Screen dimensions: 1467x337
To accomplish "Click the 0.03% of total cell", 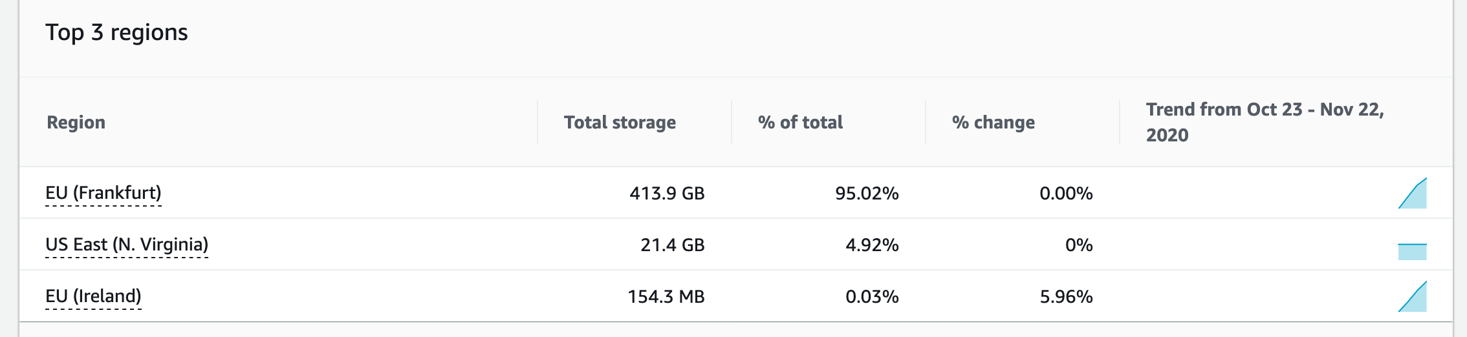I will [872, 296].
